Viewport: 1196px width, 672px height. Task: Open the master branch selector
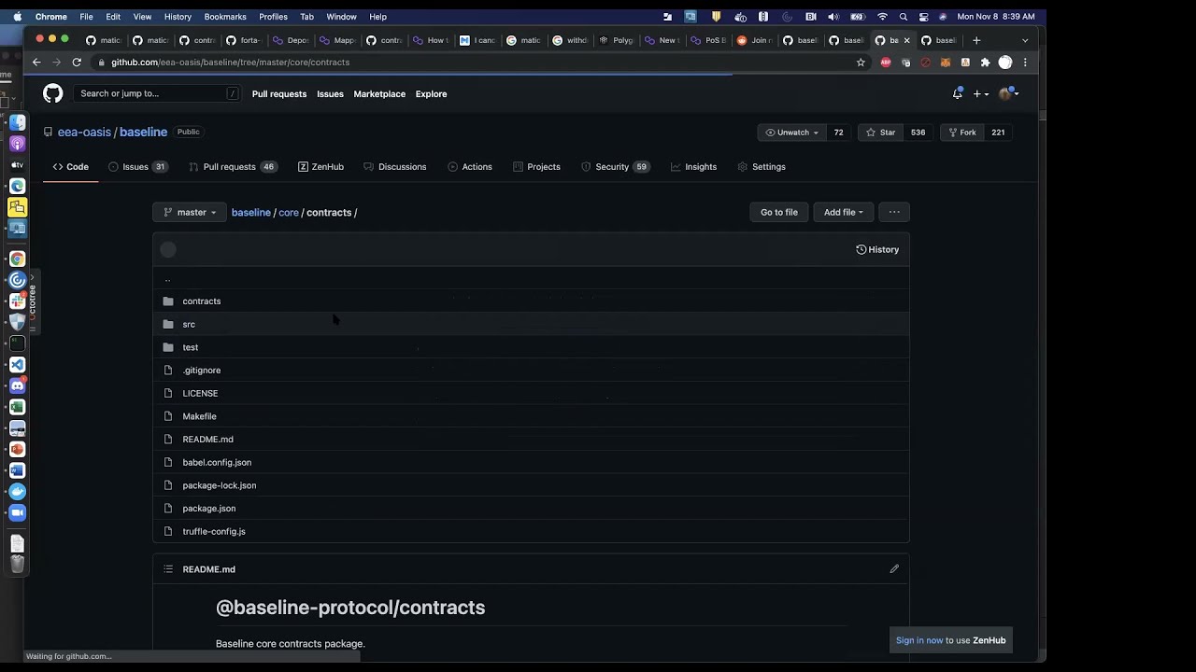pyautogui.click(x=190, y=212)
